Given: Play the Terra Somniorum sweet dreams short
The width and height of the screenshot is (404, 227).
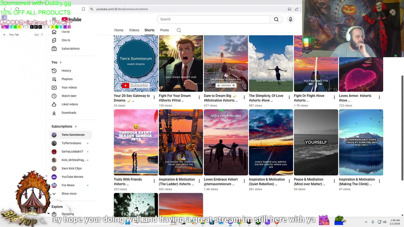Looking at the screenshot, I should coord(136,63).
